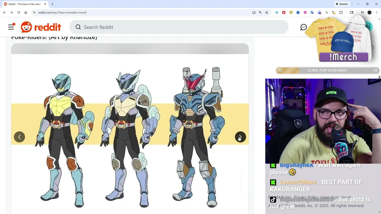
Task: Open the Privacy Policy footer link
Action: [x=306, y=197]
